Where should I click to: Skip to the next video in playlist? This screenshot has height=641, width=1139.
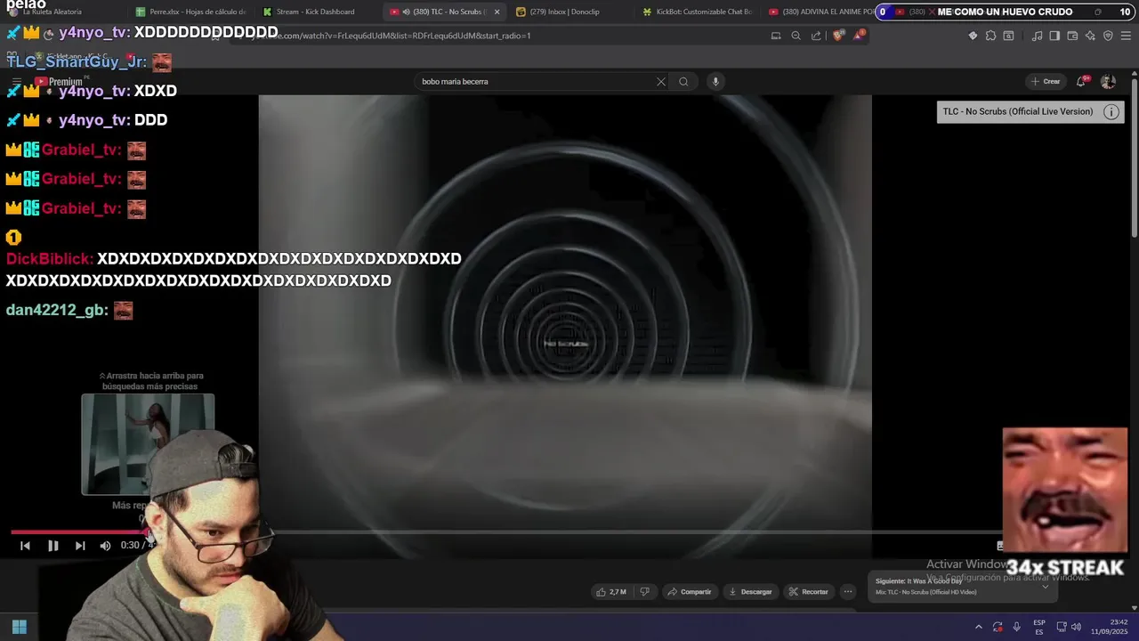pos(80,546)
